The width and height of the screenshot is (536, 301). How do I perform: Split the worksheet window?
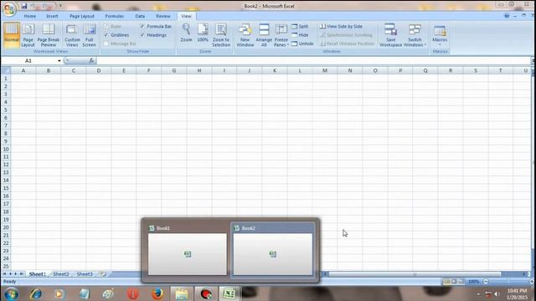(300, 26)
